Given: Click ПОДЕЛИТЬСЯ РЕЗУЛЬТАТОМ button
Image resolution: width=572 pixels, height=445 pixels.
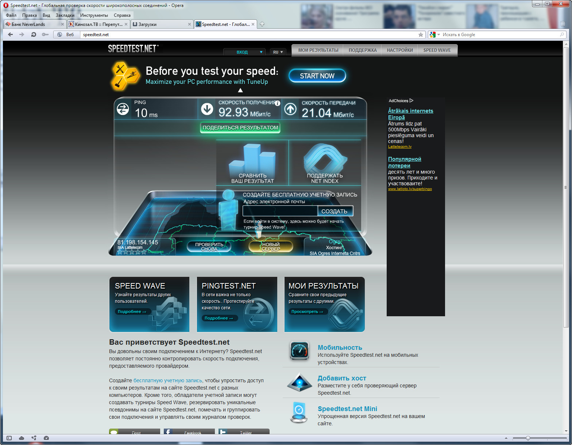Looking at the screenshot, I should 240,128.
